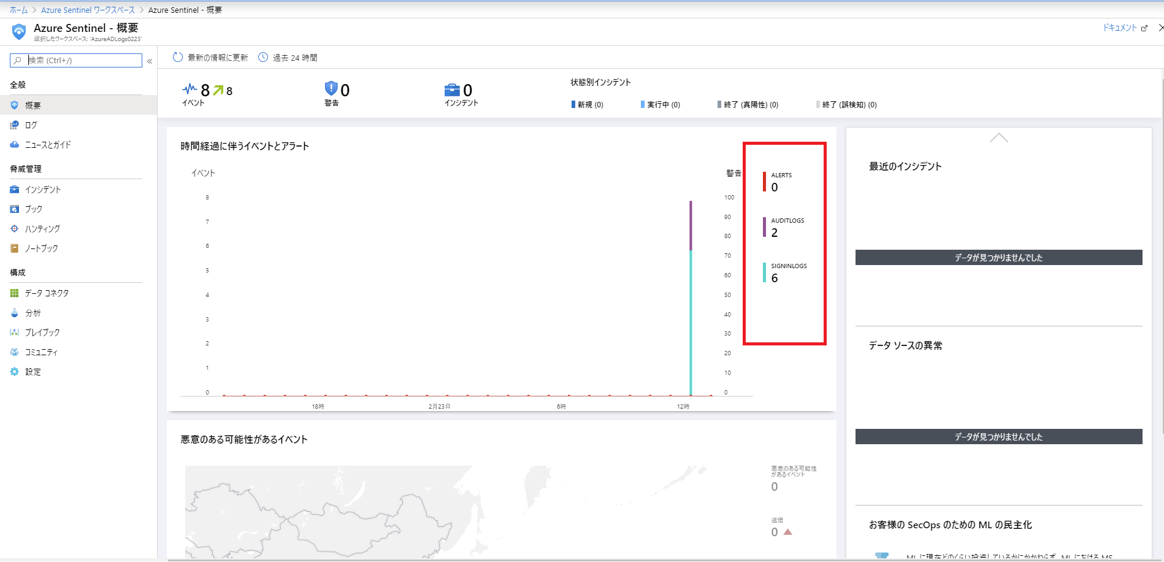Viewport: 1164px width, 562px height.
Task: Open the 概要 overview menu item
Action: (x=78, y=105)
